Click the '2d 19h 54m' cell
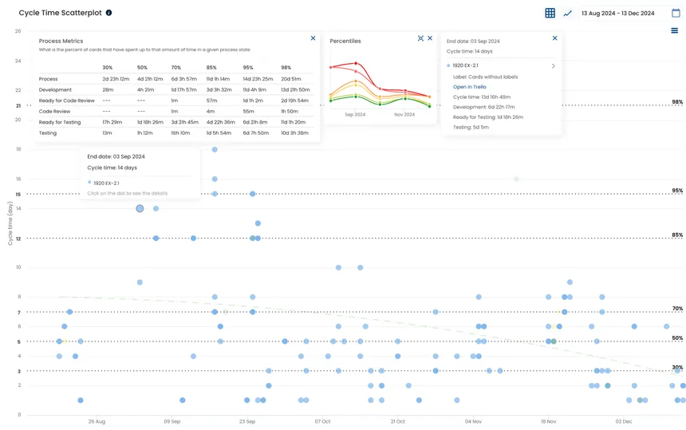This screenshot has height=430, width=686. [294, 101]
